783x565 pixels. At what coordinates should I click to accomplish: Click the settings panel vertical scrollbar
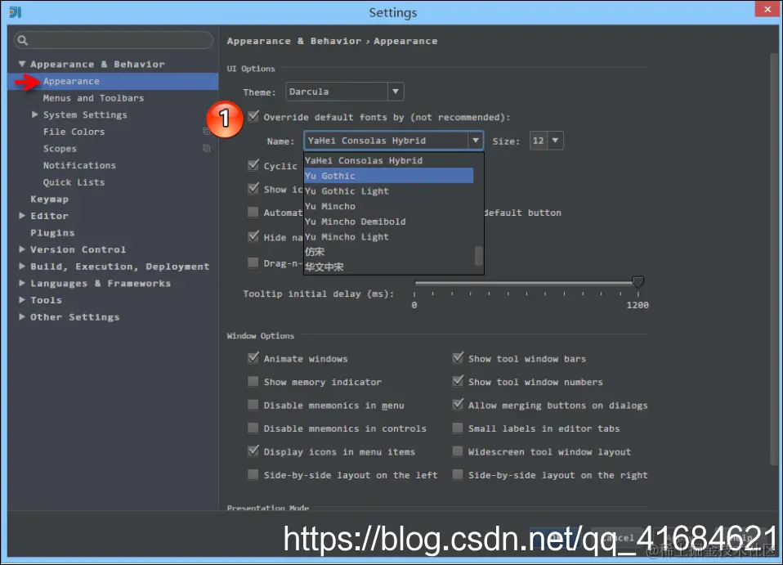point(774,260)
